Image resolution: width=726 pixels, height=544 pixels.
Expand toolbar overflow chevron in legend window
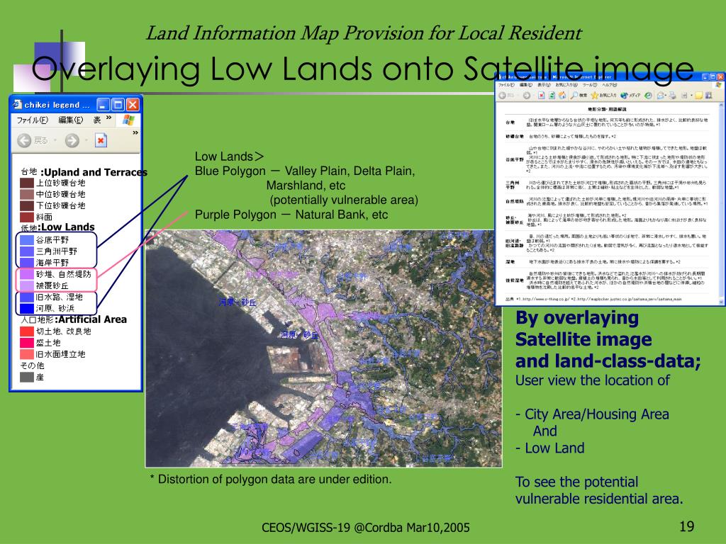click(135, 132)
